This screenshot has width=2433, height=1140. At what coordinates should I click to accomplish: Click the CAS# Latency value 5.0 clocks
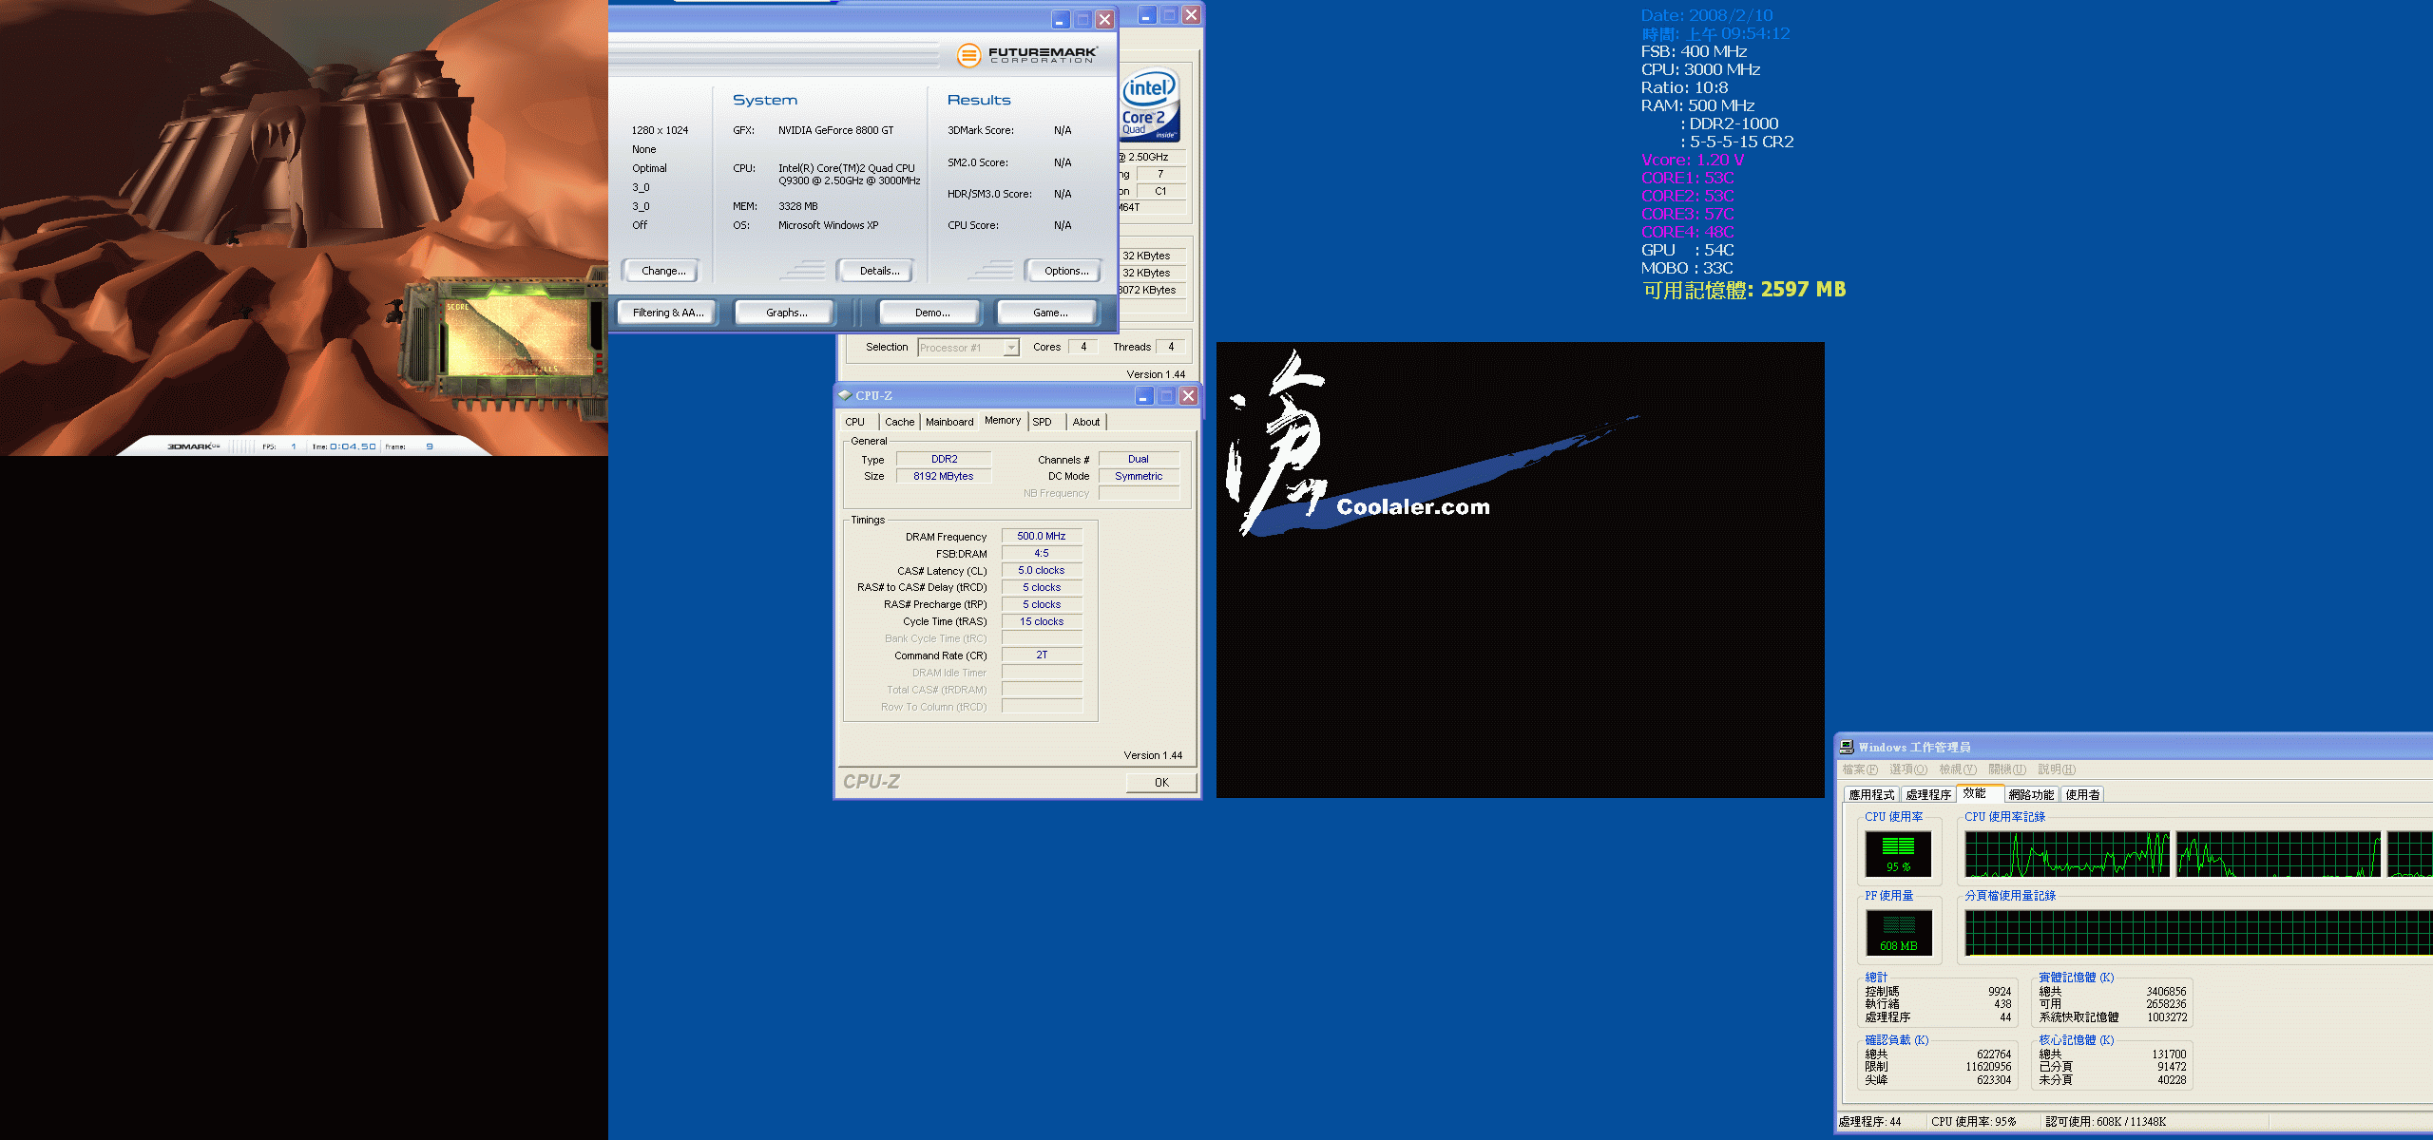point(1042,571)
